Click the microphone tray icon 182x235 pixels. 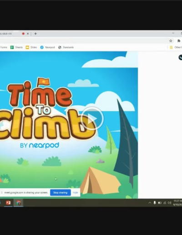[155, 203]
